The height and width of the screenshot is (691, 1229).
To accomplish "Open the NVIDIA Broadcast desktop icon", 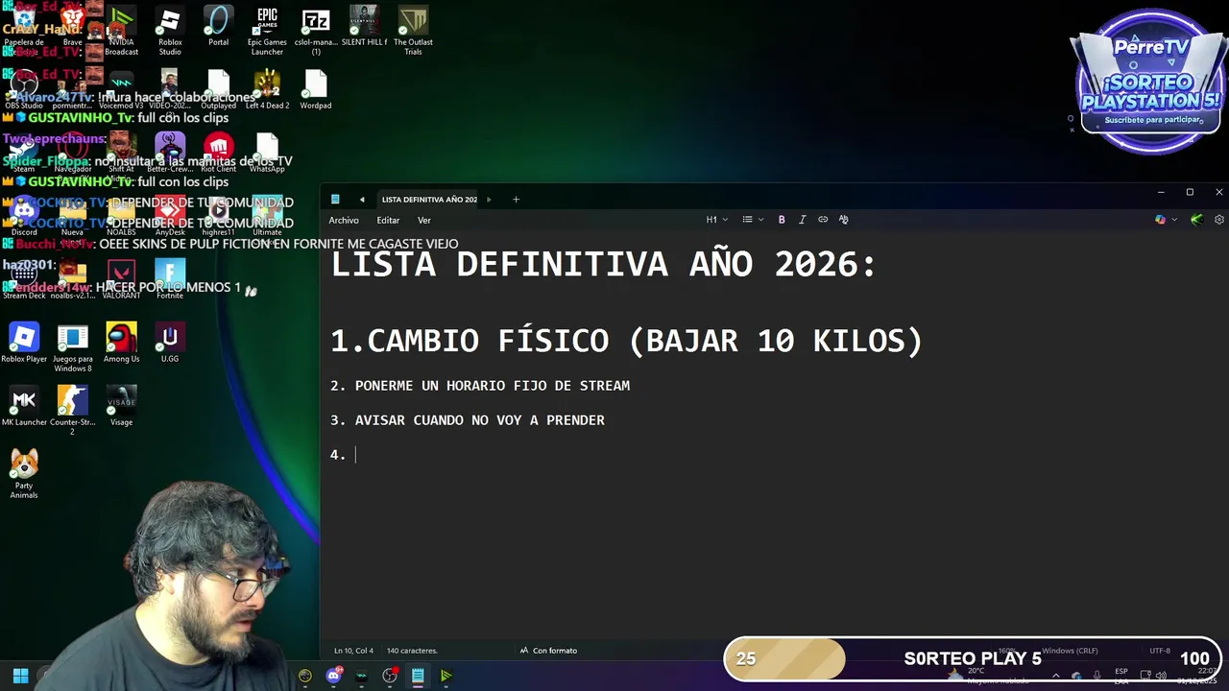I will click(x=121, y=31).
